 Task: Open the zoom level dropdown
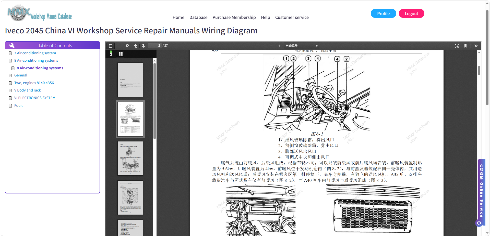(x=302, y=46)
